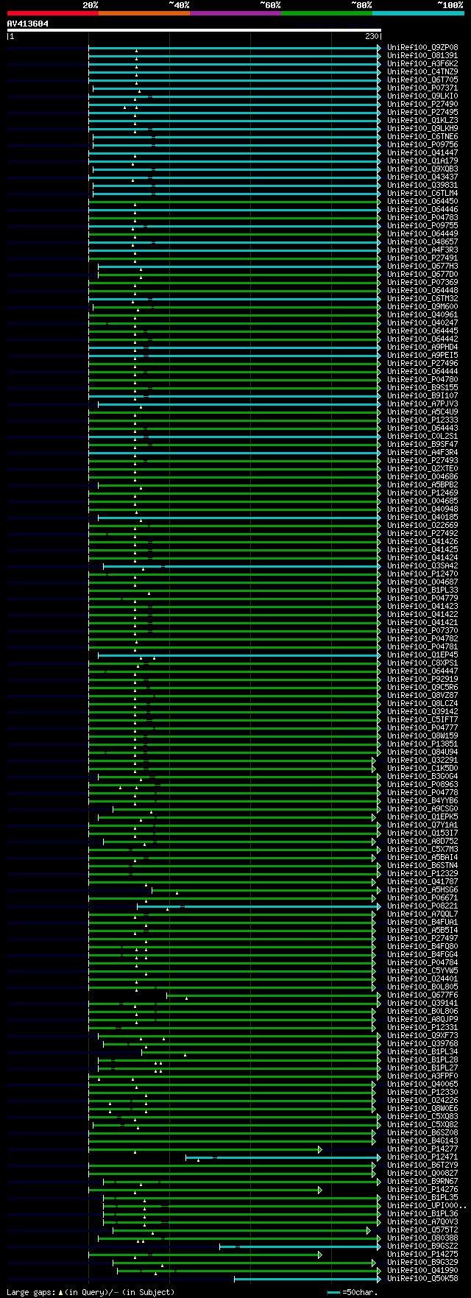Open hit UniRef100_Q2XTE0
The image size is (471, 1298).
(422, 469)
